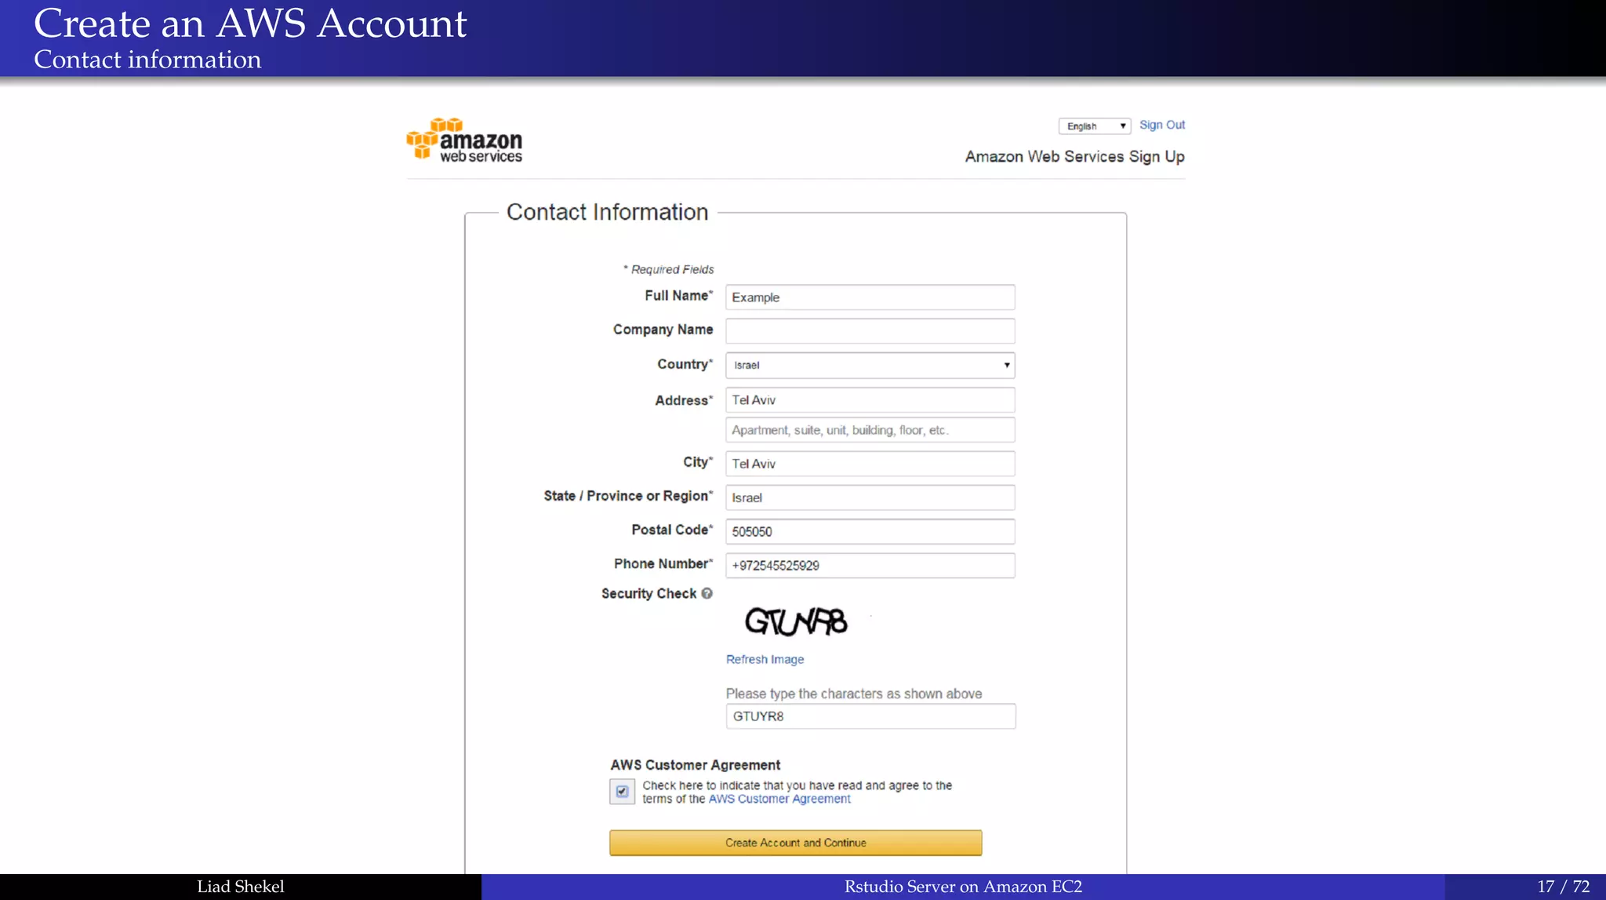1606x900 pixels.
Task: Click the Amazon Web Services logo
Action: pyautogui.click(x=464, y=140)
